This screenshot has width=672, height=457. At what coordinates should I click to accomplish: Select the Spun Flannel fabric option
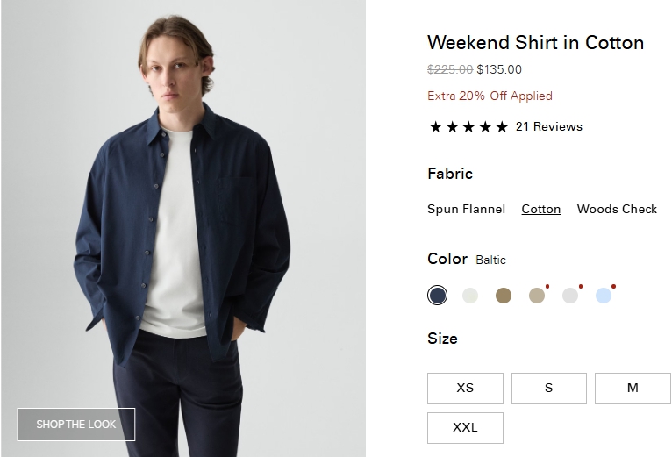[x=466, y=209]
